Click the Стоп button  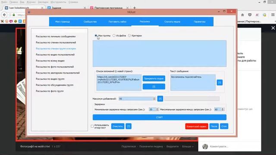[224, 126]
